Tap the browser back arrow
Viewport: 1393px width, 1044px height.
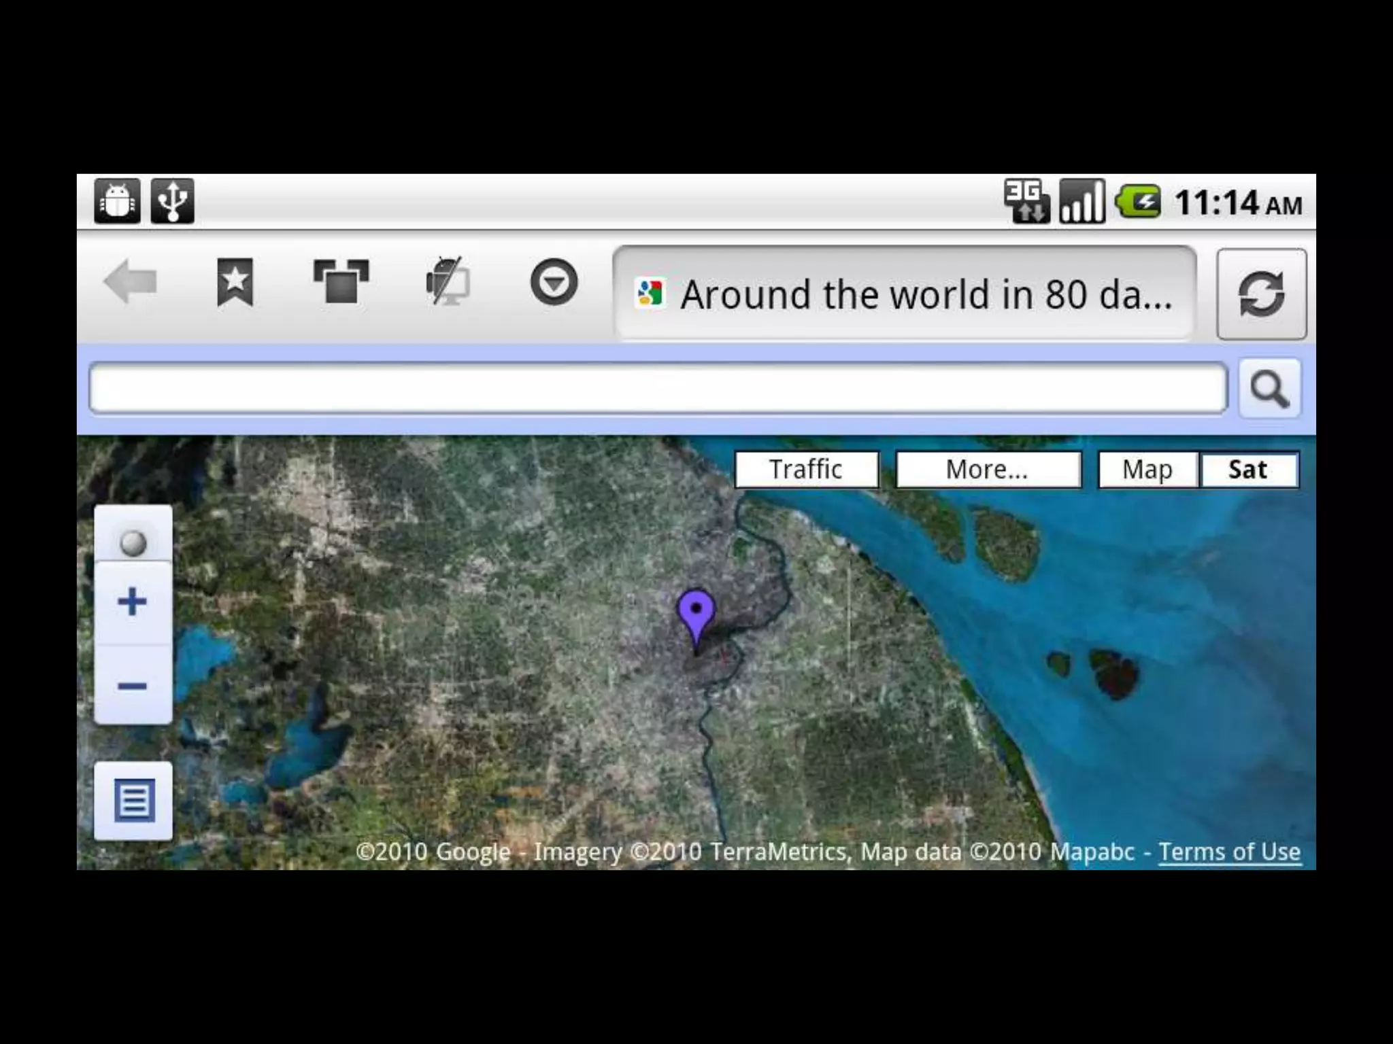(130, 281)
